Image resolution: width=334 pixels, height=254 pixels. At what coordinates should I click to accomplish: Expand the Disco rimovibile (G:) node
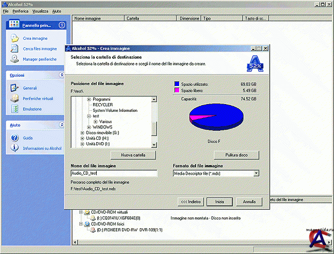coord(82,133)
